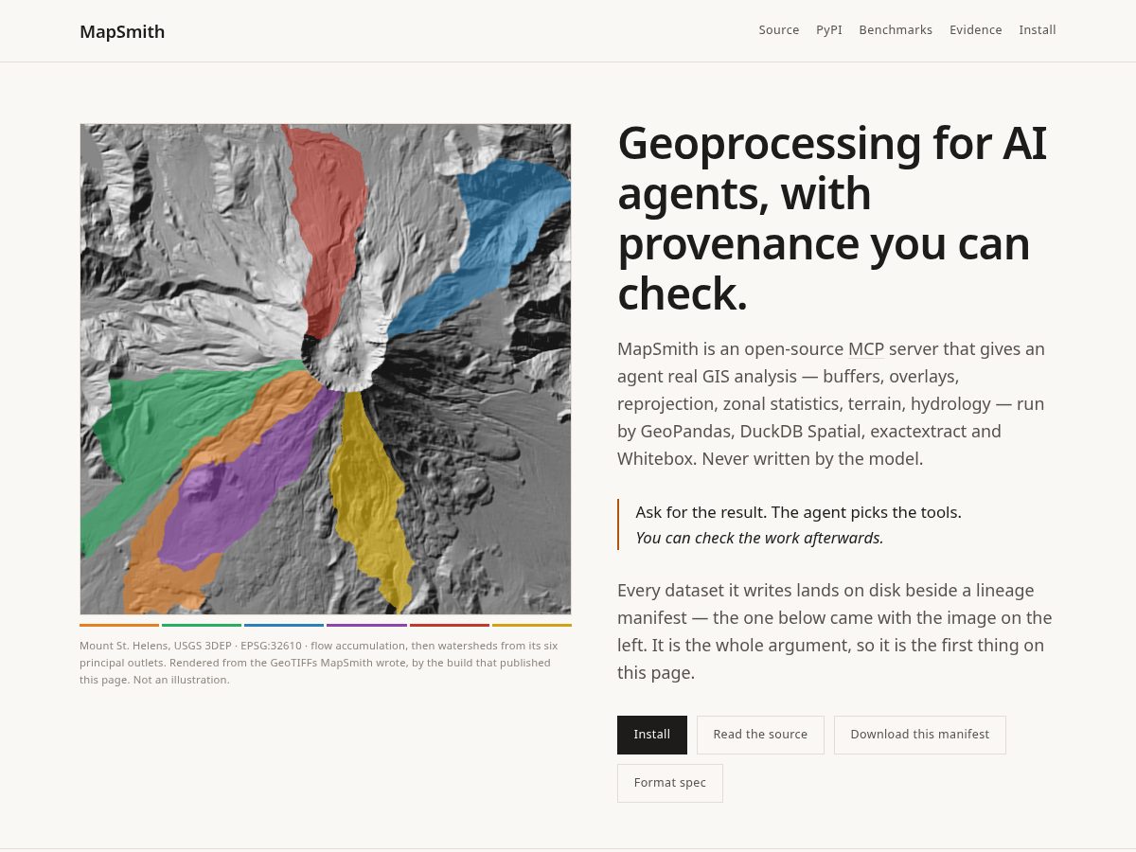The image size is (1136, 852).
Task: Select the green legend color bar
Action: (202, 625)
